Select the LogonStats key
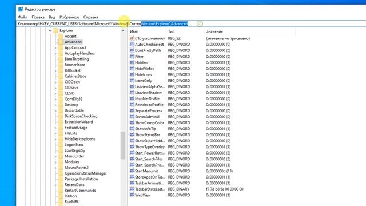 click(74, 145)
